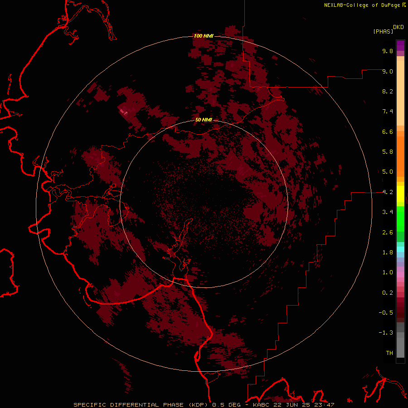Click the cyan segment of the color bar
Screen dimensions: 408x408
pyautogui.click(x=400, y=249)
